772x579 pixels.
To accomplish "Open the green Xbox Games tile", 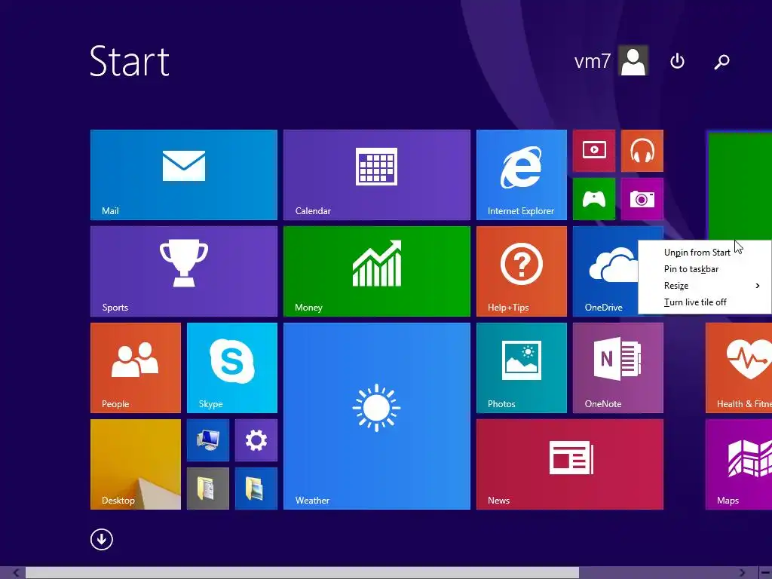I will [x=594, y=199].
